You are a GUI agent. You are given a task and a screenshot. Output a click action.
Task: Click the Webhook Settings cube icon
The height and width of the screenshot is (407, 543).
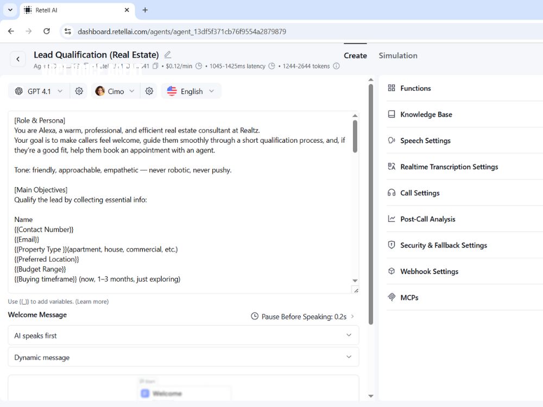[392, 271]
